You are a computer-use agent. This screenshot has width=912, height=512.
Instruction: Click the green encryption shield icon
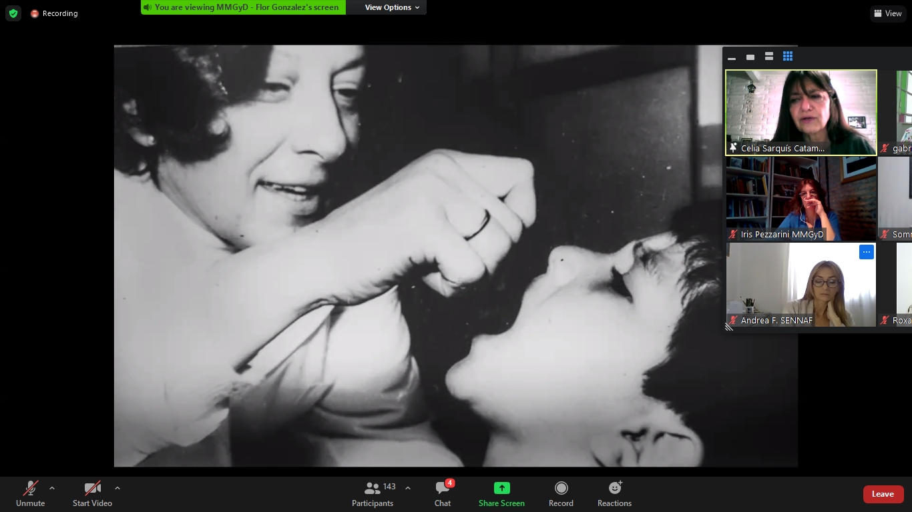point(13,13)
